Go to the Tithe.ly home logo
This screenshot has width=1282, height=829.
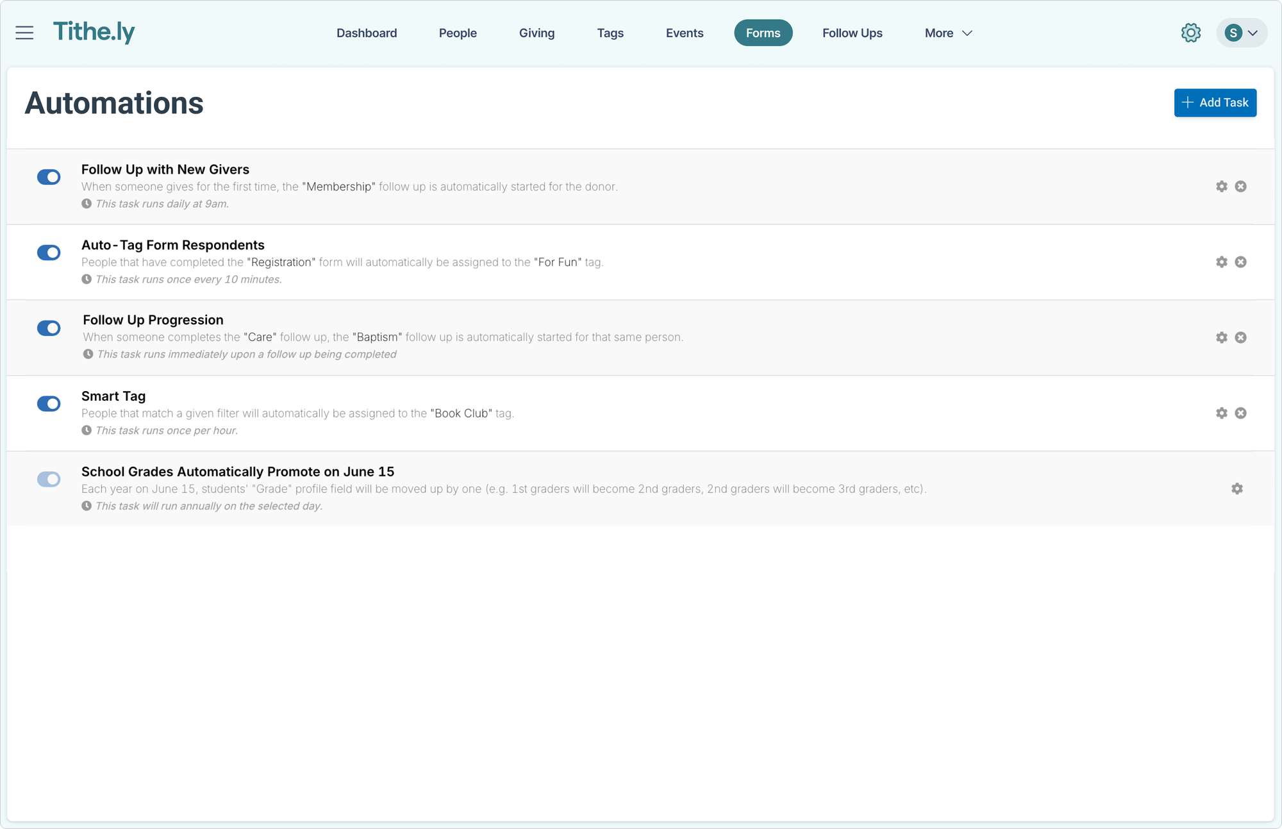94,33
